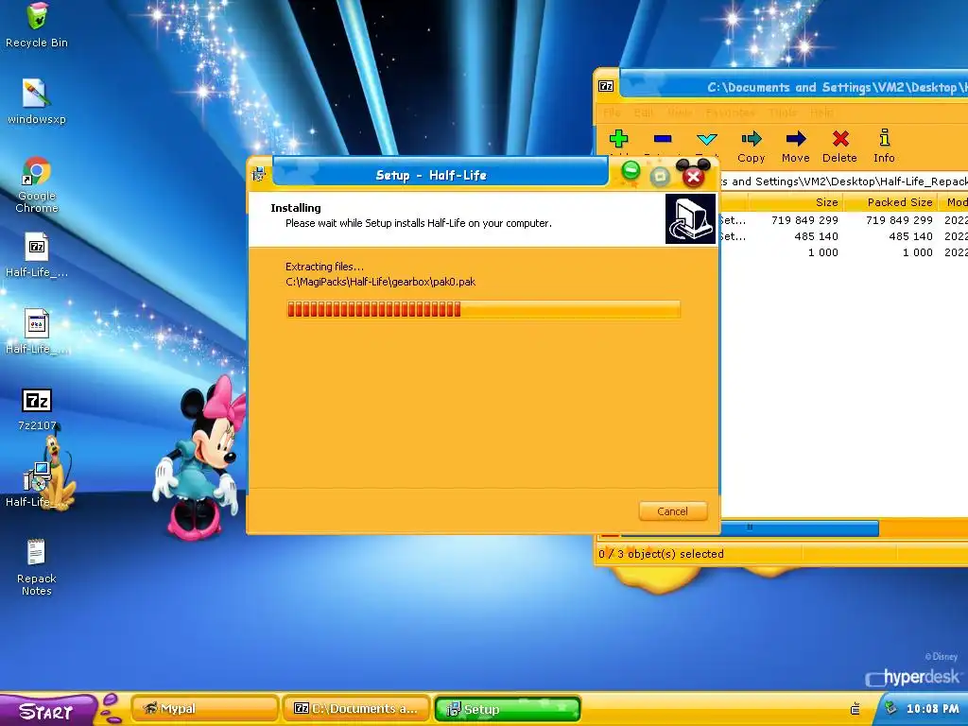Screen dimensions: 968x726
Task: Select the 1 000 size row
Action: (x=843, y=251)
